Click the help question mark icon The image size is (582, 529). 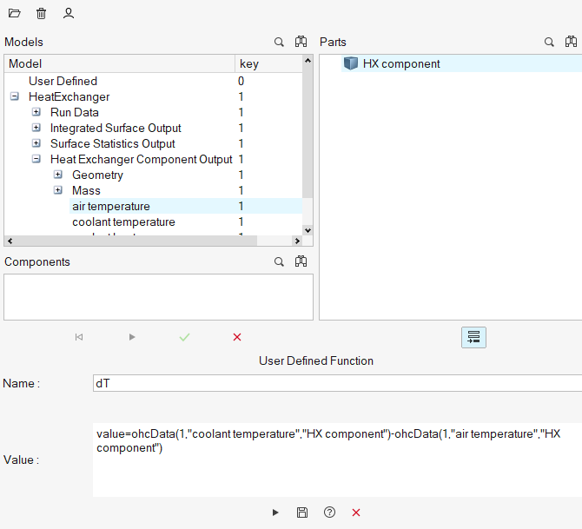(x=329, y=512)
